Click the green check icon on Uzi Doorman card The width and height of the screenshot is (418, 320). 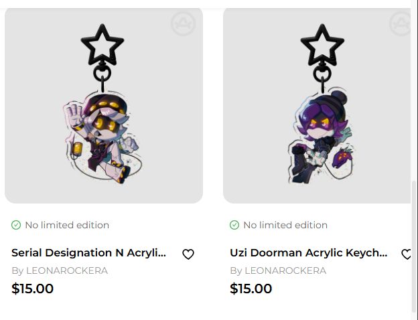(x=234, y=225)
